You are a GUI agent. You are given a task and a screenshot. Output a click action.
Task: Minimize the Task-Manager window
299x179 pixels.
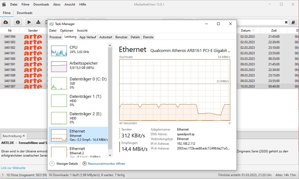click(207, 24)
